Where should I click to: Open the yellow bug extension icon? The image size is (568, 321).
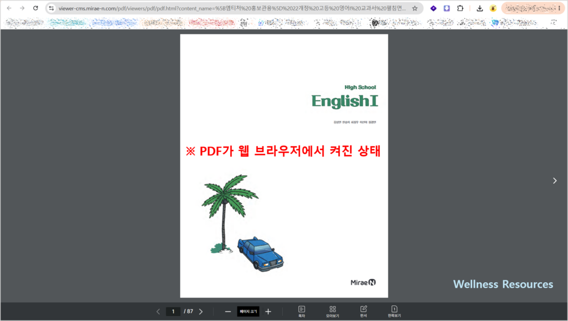[493, 8]
